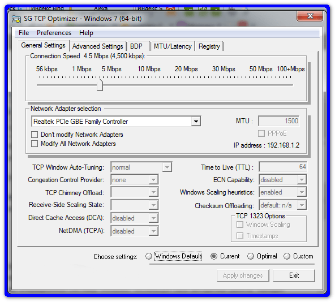This screenshot has width=335, height=302.
Task: Open the File menu
Action: pos(24,33)
